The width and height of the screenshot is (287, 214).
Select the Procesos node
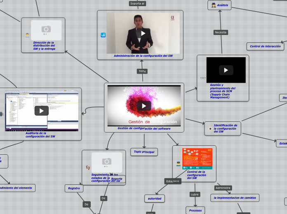195,211
